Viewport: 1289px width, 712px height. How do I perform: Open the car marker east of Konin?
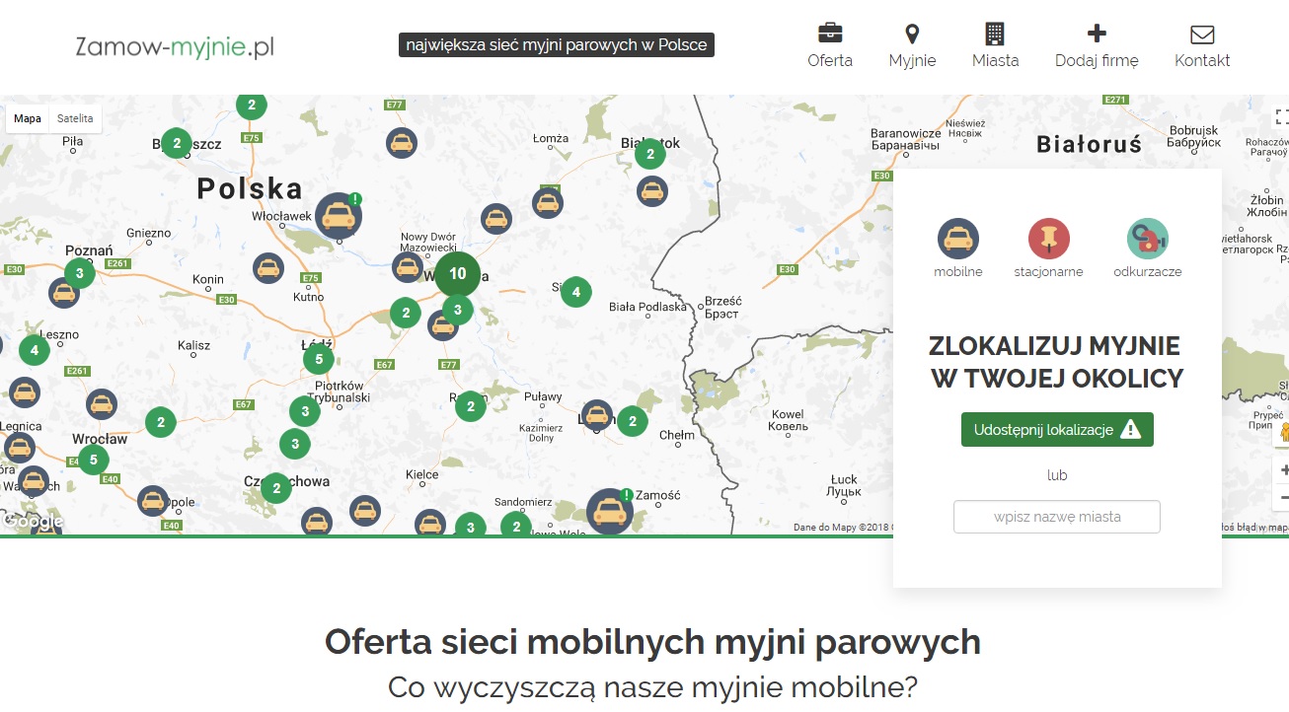click(268, 268)
